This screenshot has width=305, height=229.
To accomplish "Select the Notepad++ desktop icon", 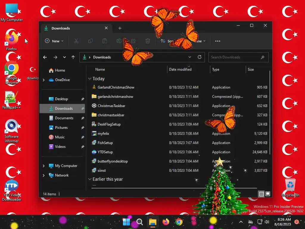I will [11, 100].
